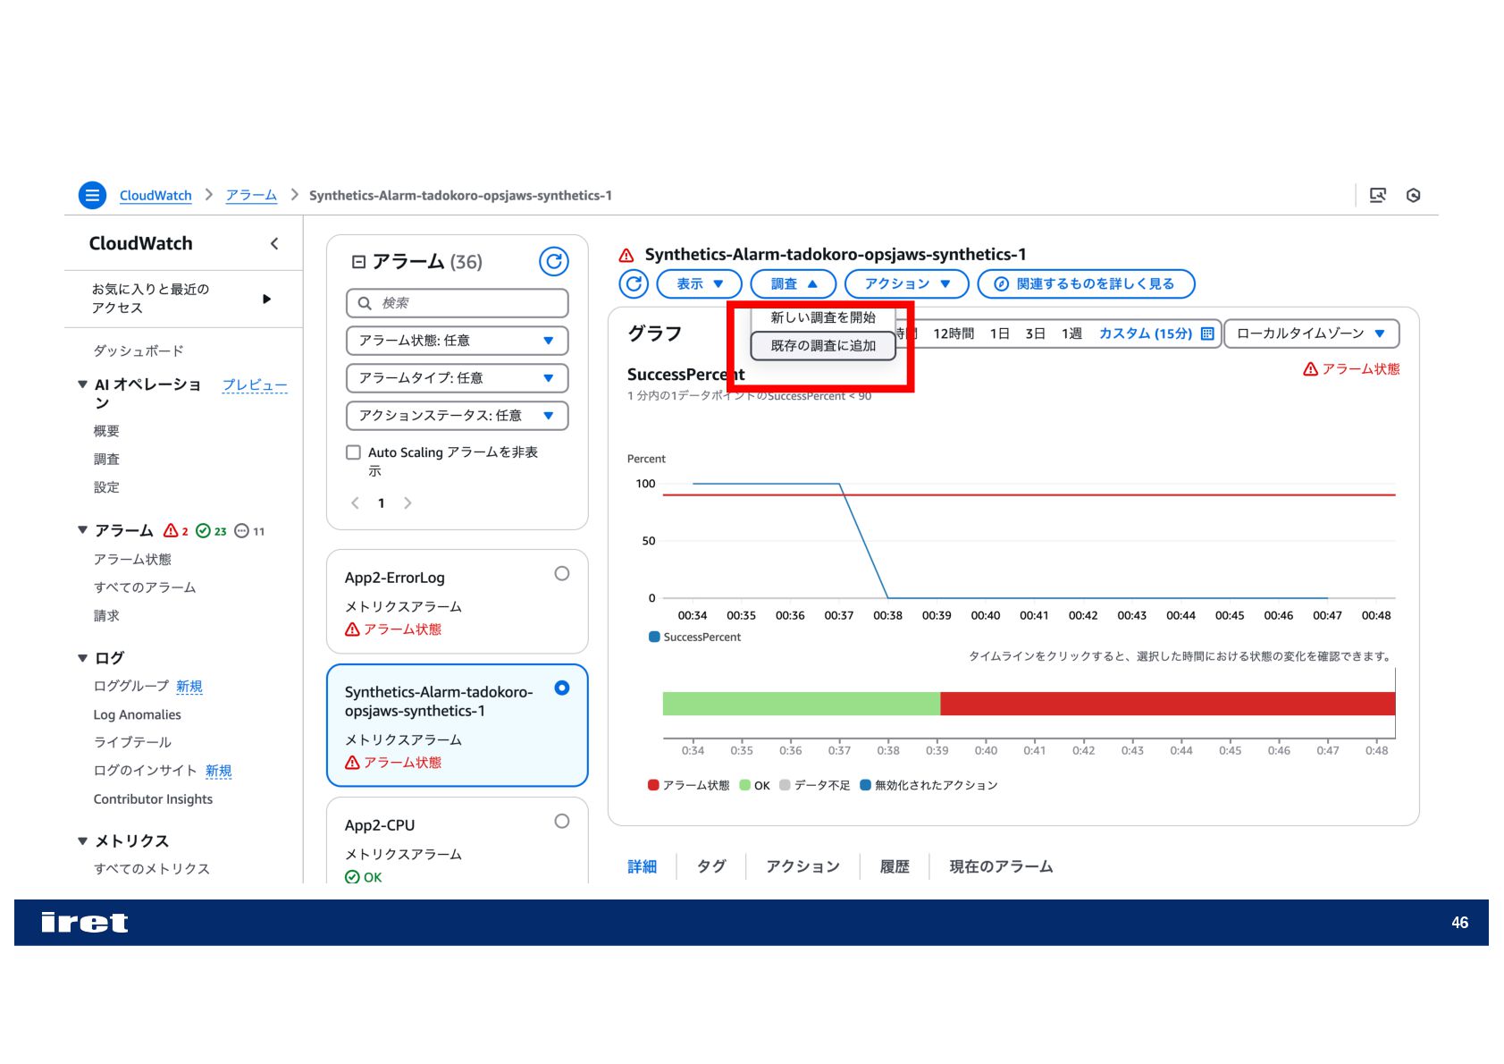Click the insufficient data count icon 11
The image size is (1504, 1064).
pyautogui.click(x=241, y=531)
